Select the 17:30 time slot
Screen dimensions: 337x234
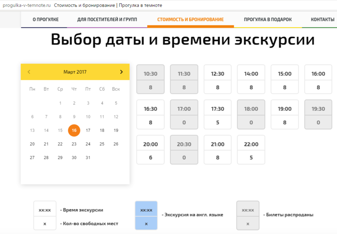tap(218, 114)
